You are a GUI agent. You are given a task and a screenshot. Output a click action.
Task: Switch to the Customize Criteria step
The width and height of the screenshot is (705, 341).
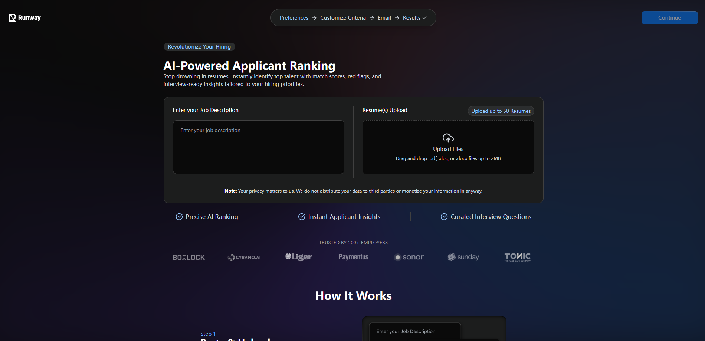point(342,17)
